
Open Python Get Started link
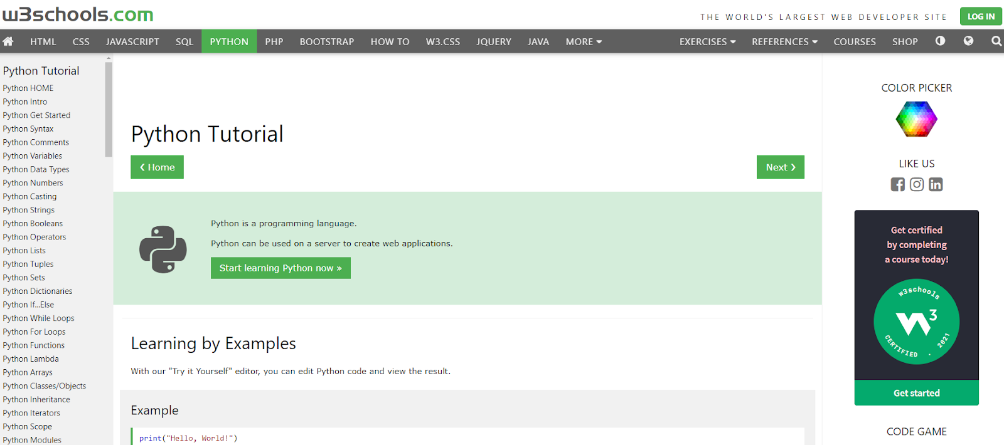(36, 115)
